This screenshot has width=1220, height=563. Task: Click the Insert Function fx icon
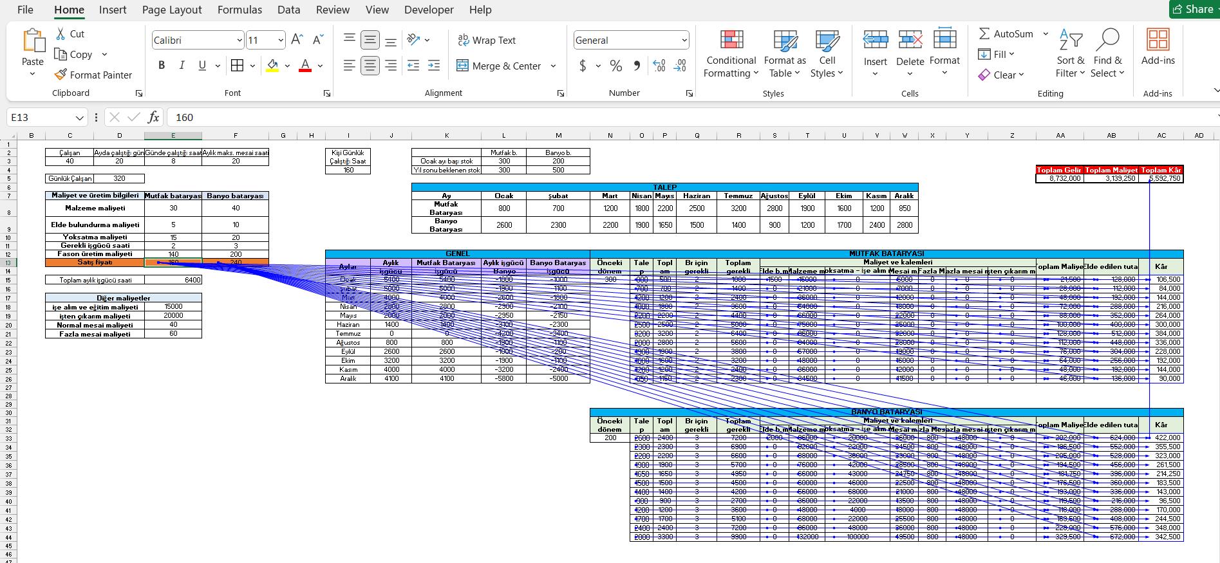tap(153, 117)
